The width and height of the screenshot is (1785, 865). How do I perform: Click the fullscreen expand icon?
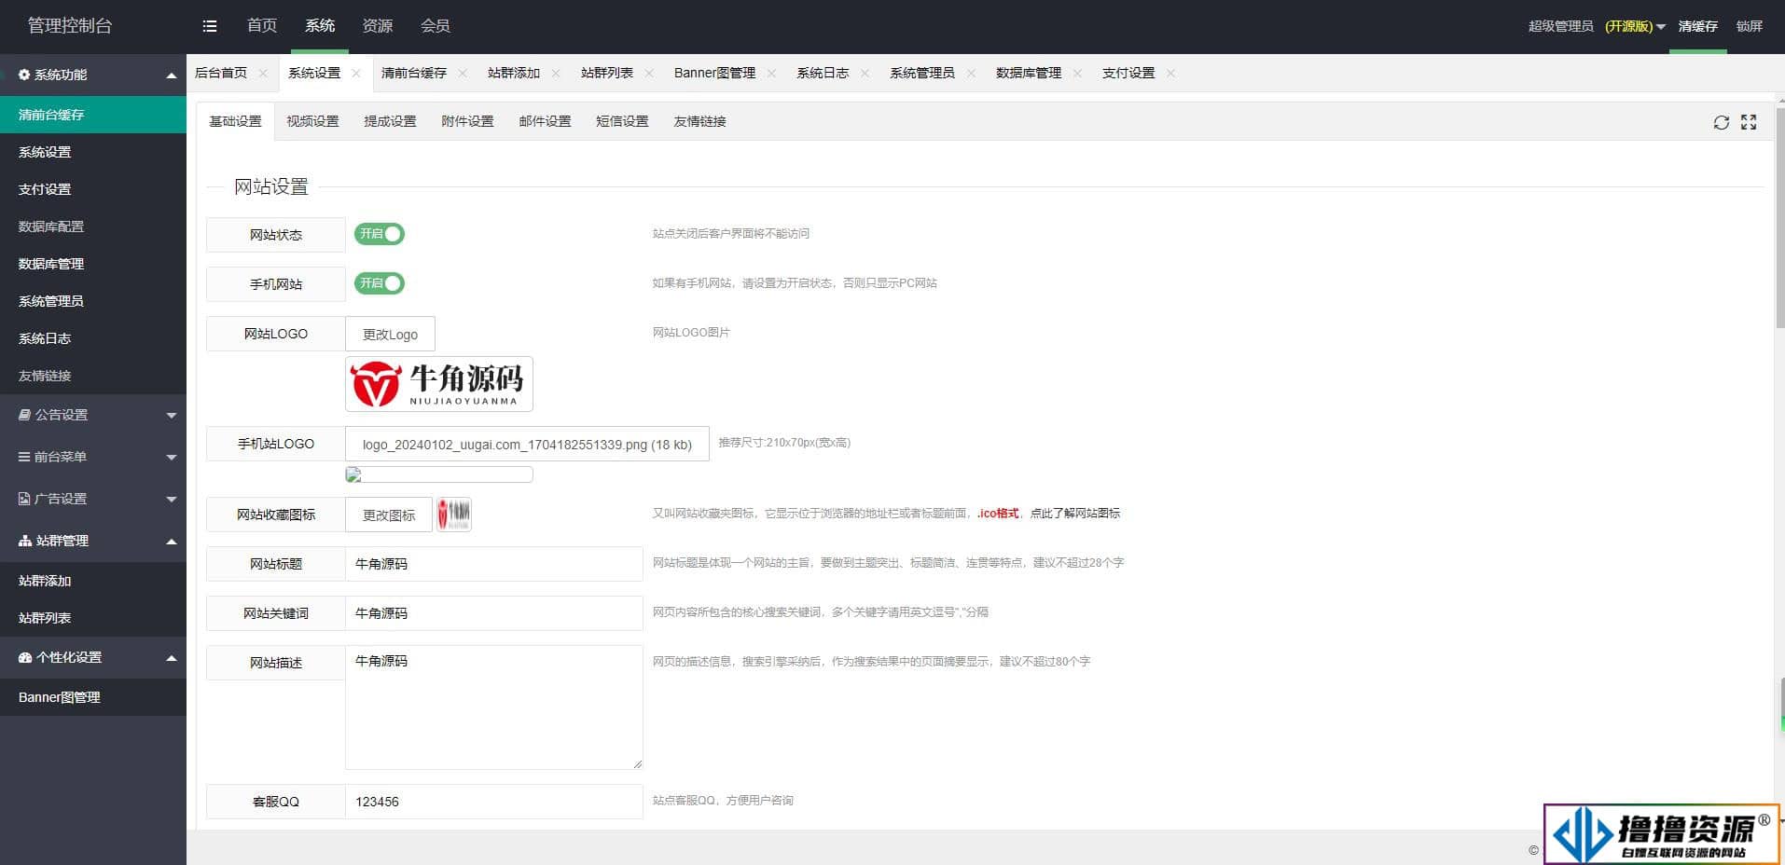[x=1749, y=122]
